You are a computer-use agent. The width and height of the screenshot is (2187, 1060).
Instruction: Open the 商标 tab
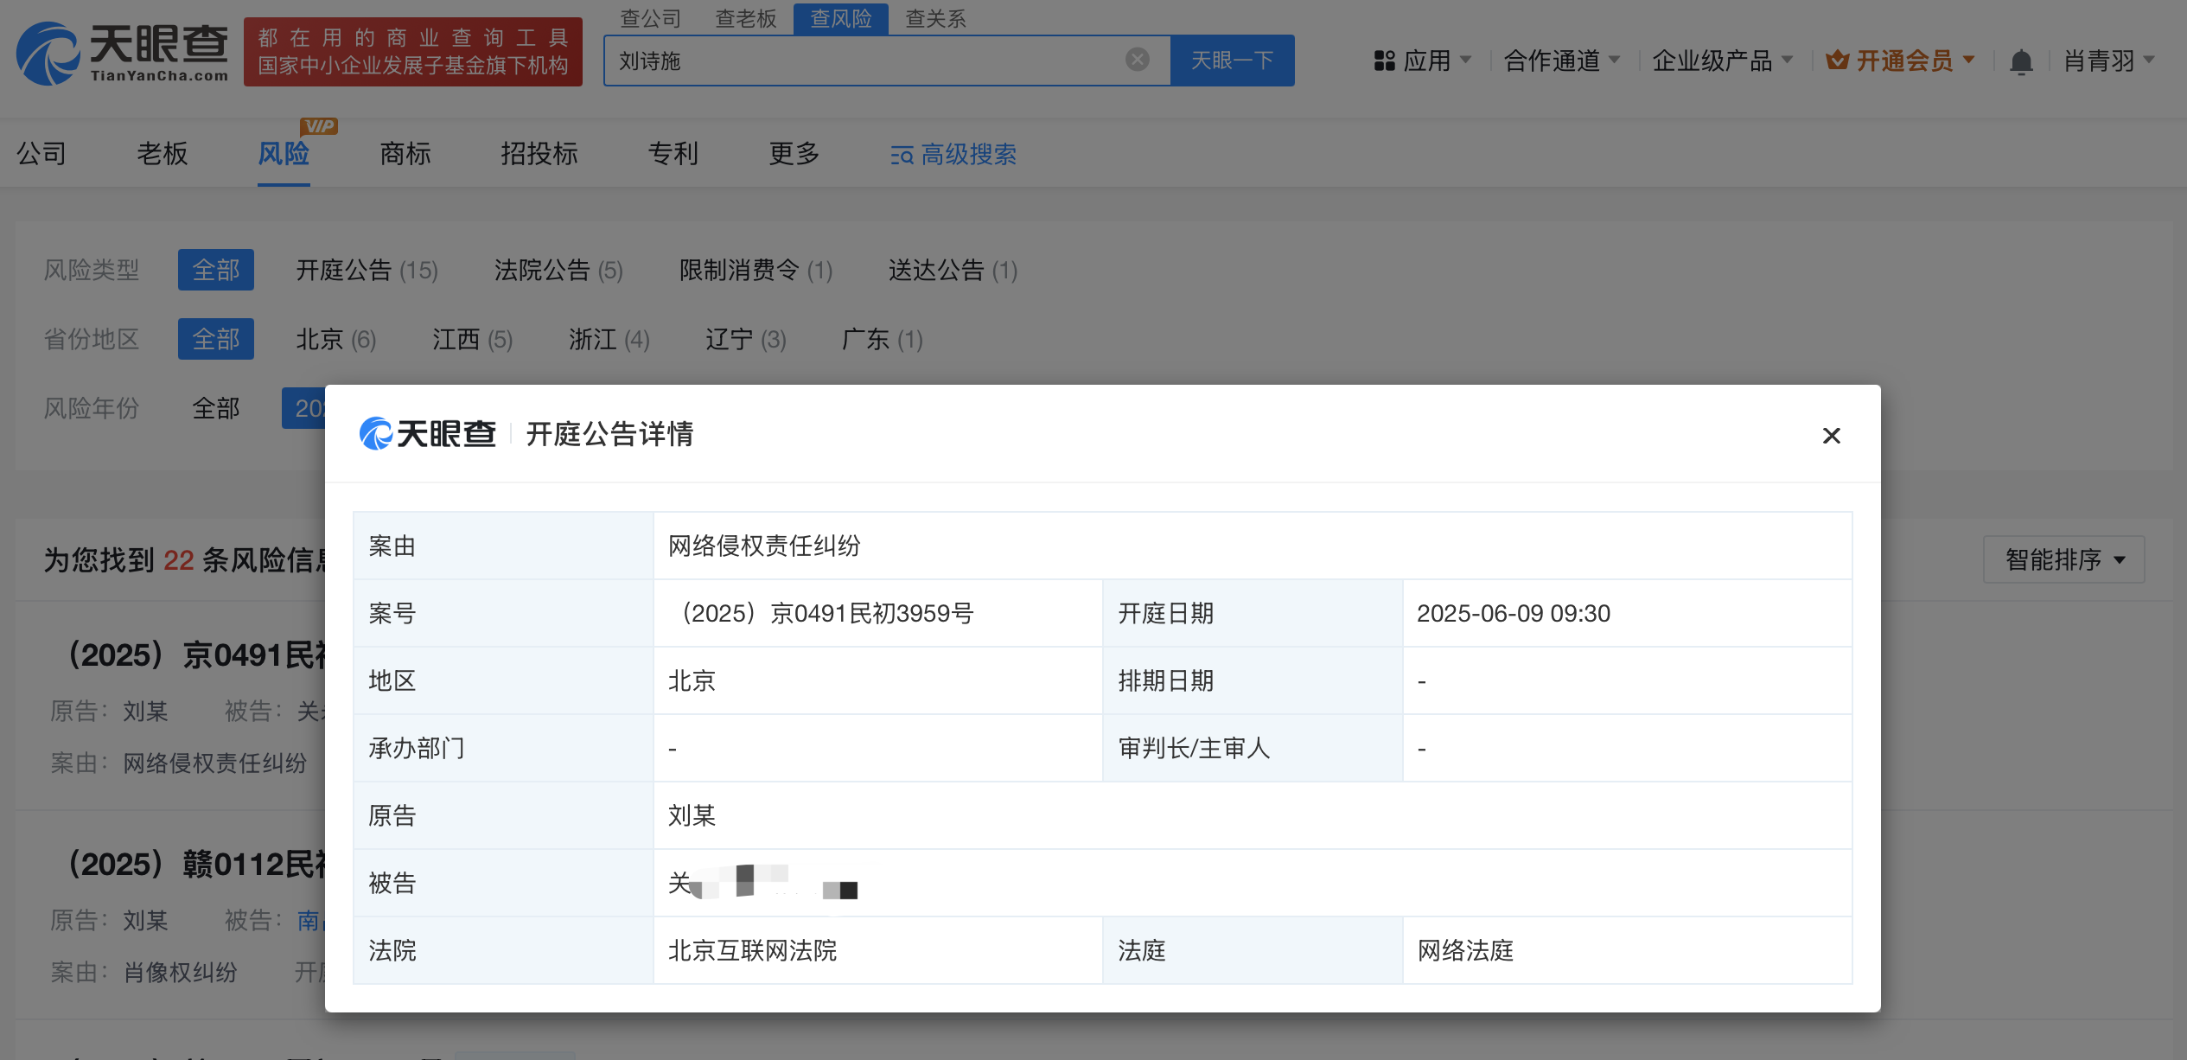[x=405, y=154]
